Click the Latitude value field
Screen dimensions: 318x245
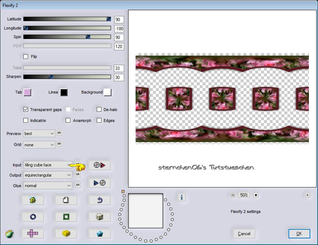[x=119, y=20]
